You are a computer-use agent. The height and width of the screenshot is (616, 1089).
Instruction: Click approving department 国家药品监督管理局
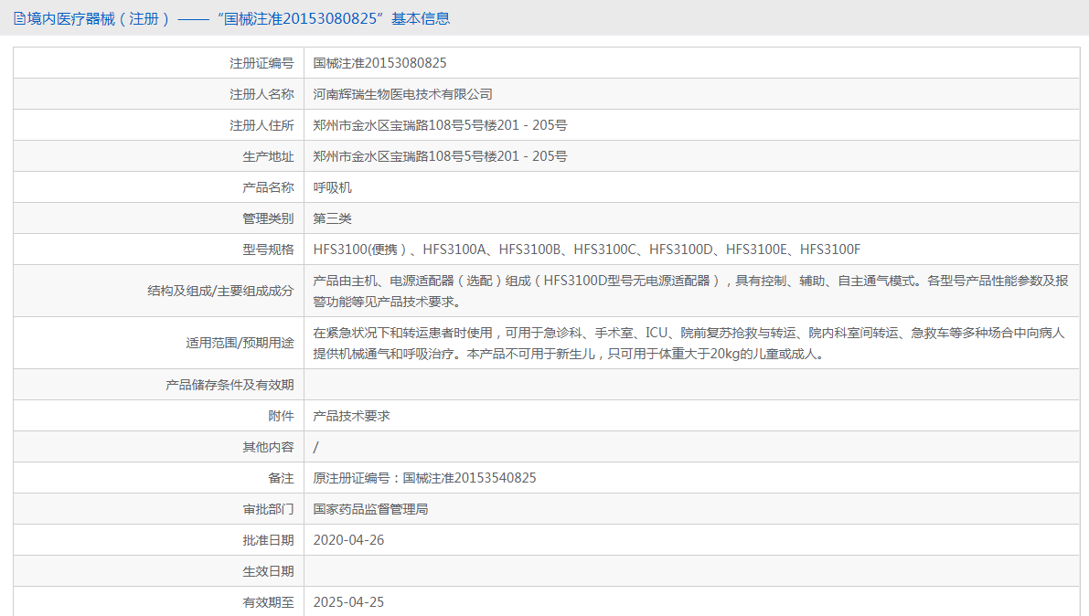[x=370, y=509]
